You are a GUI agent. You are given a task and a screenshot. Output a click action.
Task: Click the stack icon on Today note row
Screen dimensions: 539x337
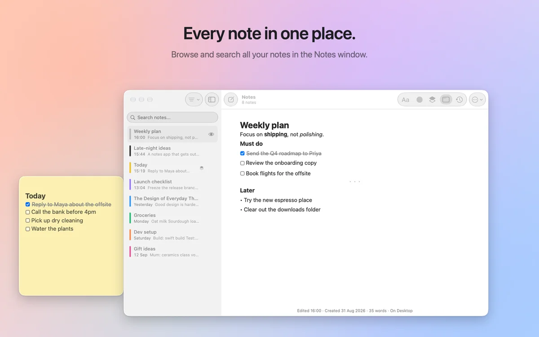click(x=202, y=168)
